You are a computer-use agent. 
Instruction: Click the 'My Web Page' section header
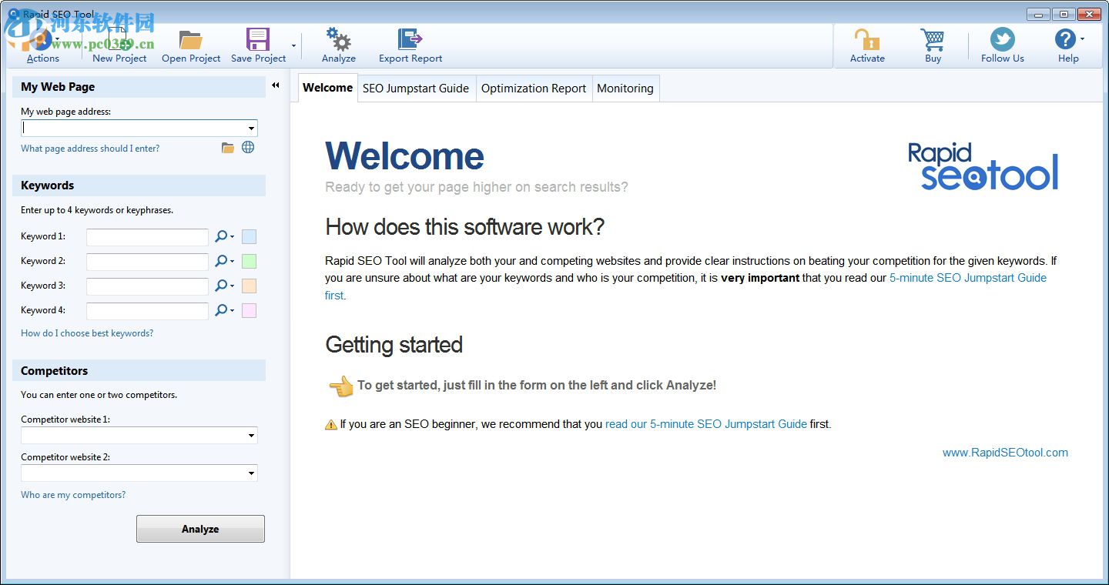tap(139, 87)
